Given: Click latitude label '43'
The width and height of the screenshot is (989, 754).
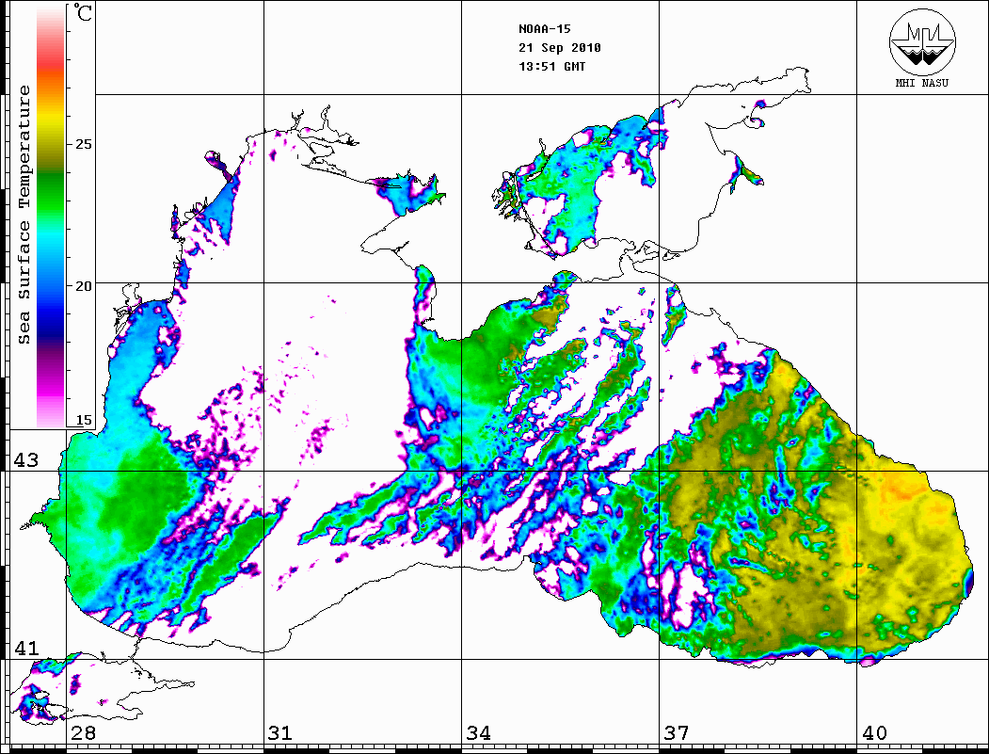Looking at the screenshot, I should click(x=26, y=460).
